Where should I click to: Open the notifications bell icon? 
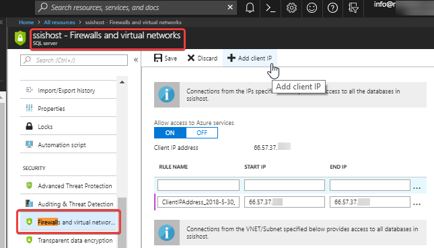250,8
